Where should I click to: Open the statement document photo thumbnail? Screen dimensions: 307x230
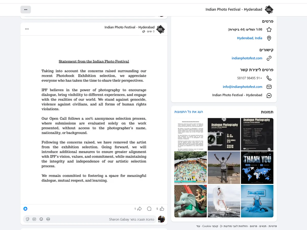point(190,134)
